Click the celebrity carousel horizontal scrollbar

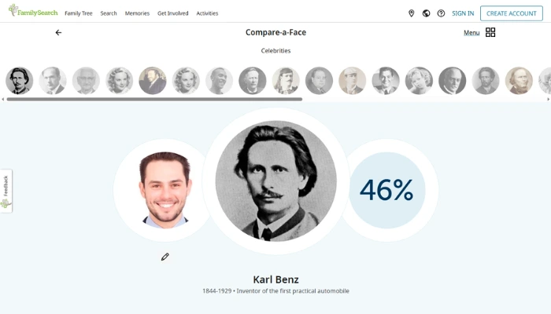tap(154, 99)
